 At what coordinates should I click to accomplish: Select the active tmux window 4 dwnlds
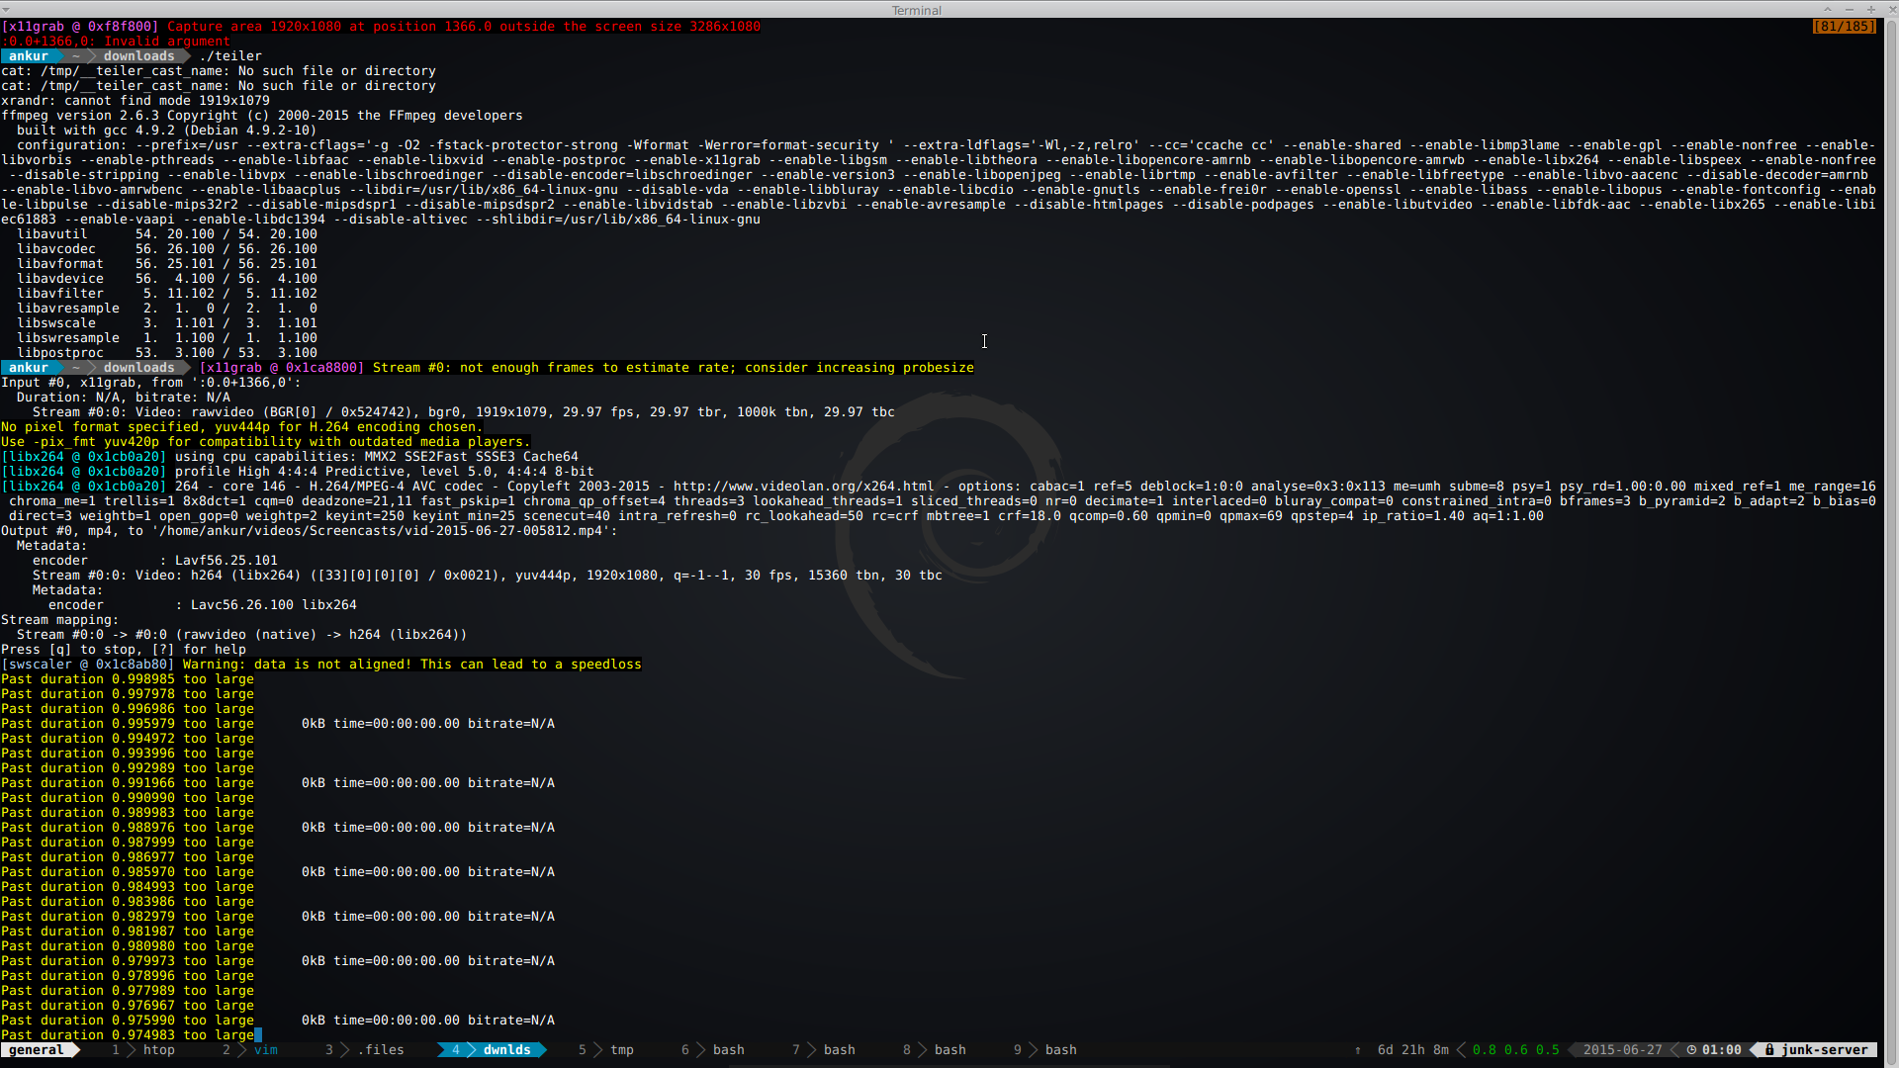coord(492,1050)
